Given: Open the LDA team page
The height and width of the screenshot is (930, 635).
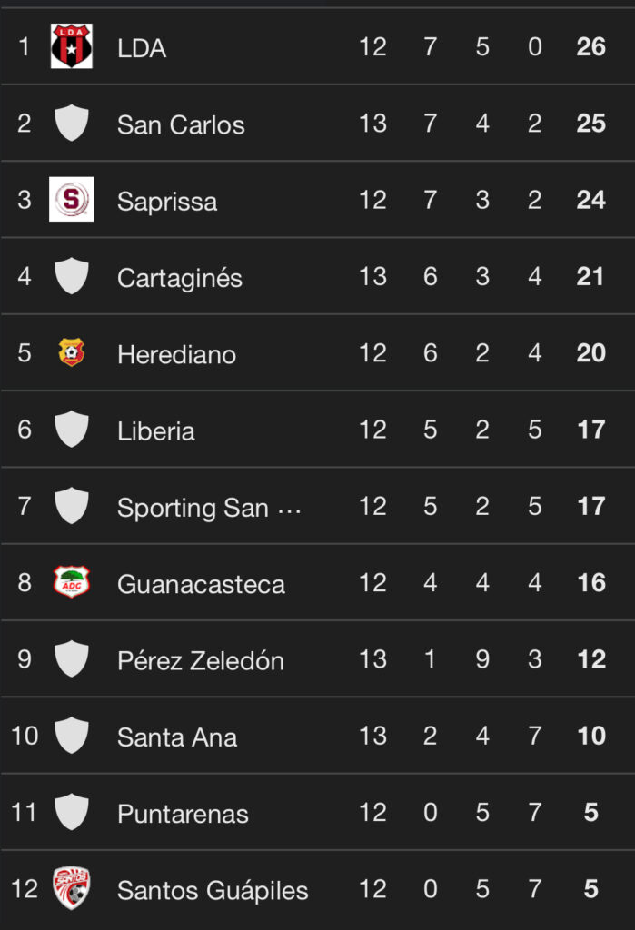Looking at the screenshot, I should 142,48.
